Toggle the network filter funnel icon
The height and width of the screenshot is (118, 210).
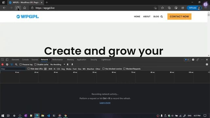coord(12,65)
